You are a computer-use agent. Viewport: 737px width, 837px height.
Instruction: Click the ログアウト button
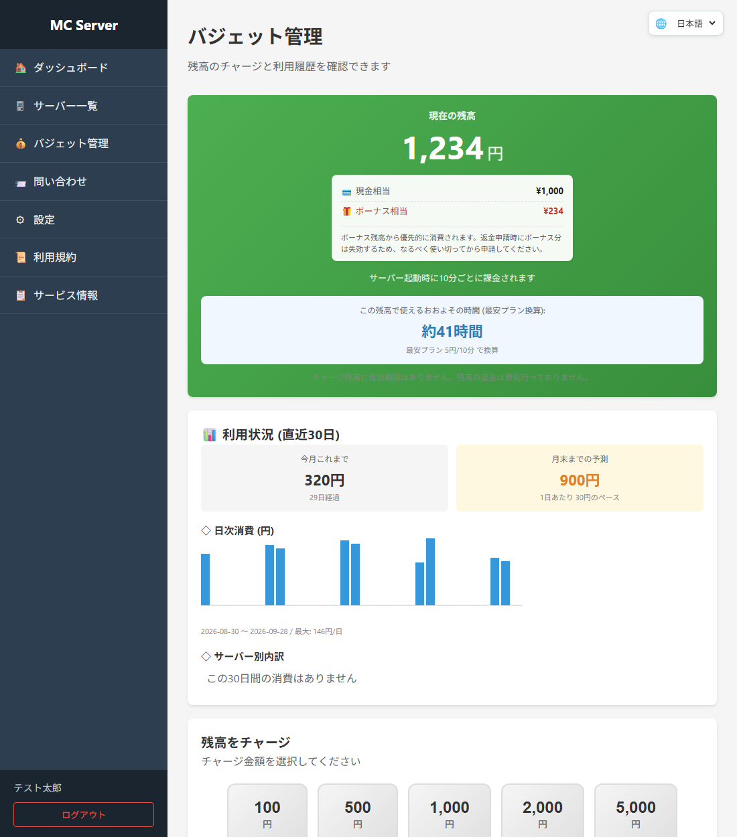(84, 814)
